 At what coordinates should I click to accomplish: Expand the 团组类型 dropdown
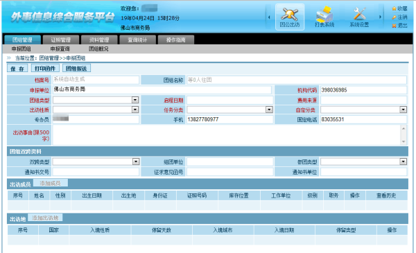[135, 100]
